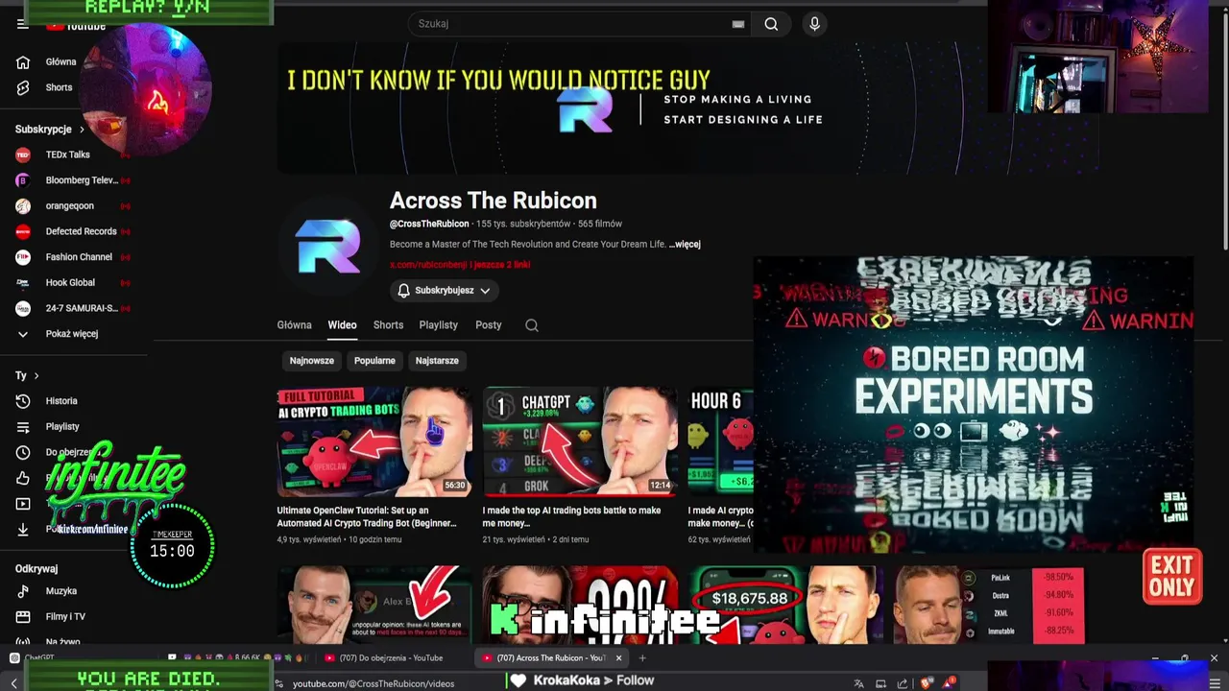Expand the Subskrypcje section chevron

(x=82, y=130)
